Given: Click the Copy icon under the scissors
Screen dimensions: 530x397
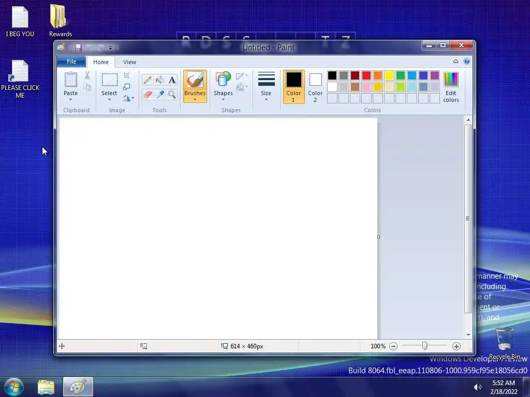Looking at the screenshot, I should click(x=87, y=87).
